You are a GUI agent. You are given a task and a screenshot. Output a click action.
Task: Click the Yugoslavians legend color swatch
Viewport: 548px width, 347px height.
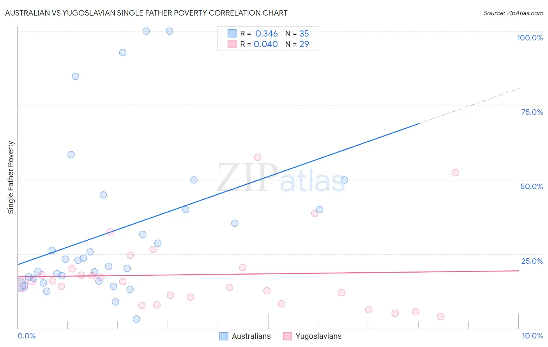288,336
